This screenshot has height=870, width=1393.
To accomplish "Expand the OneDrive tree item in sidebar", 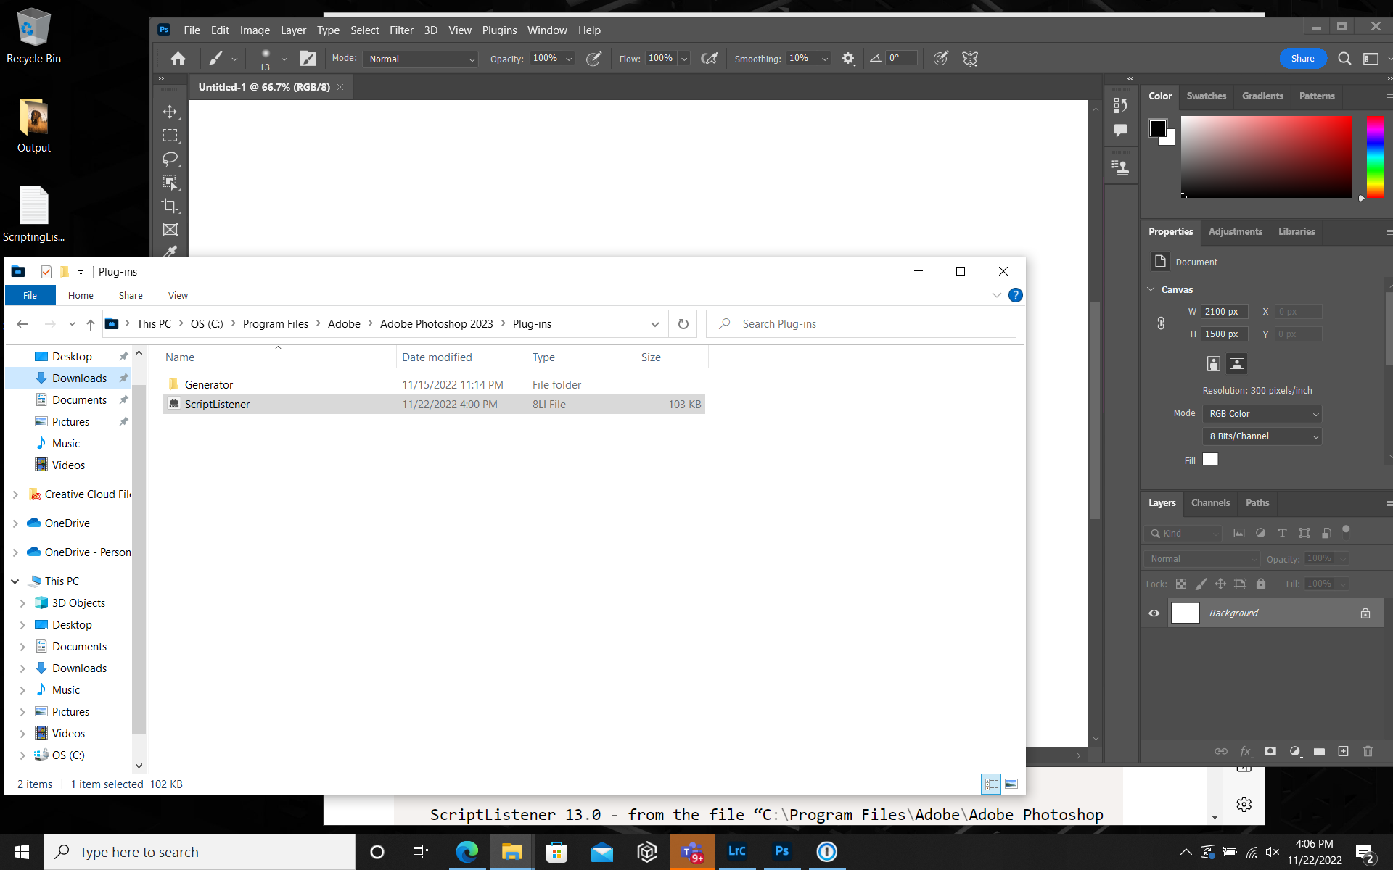I will (x=16, y=523).
